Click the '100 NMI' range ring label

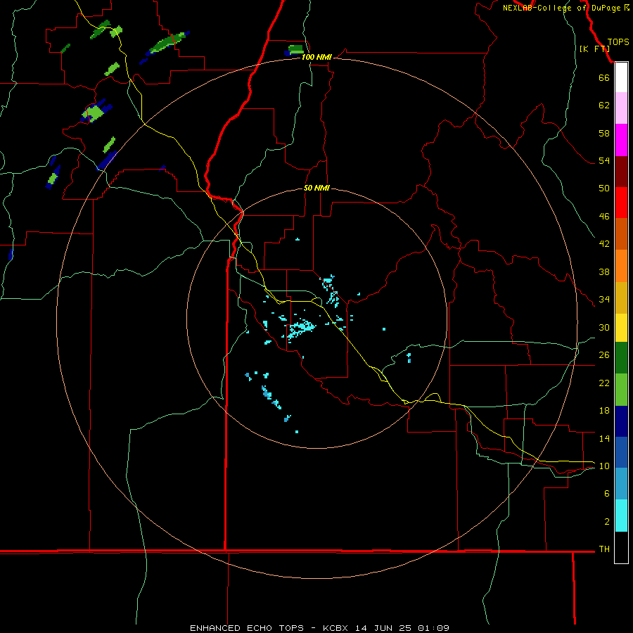[316, 57]
